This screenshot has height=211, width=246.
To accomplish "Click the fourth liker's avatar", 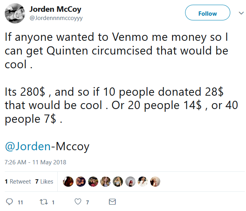I will coord(105,182).
